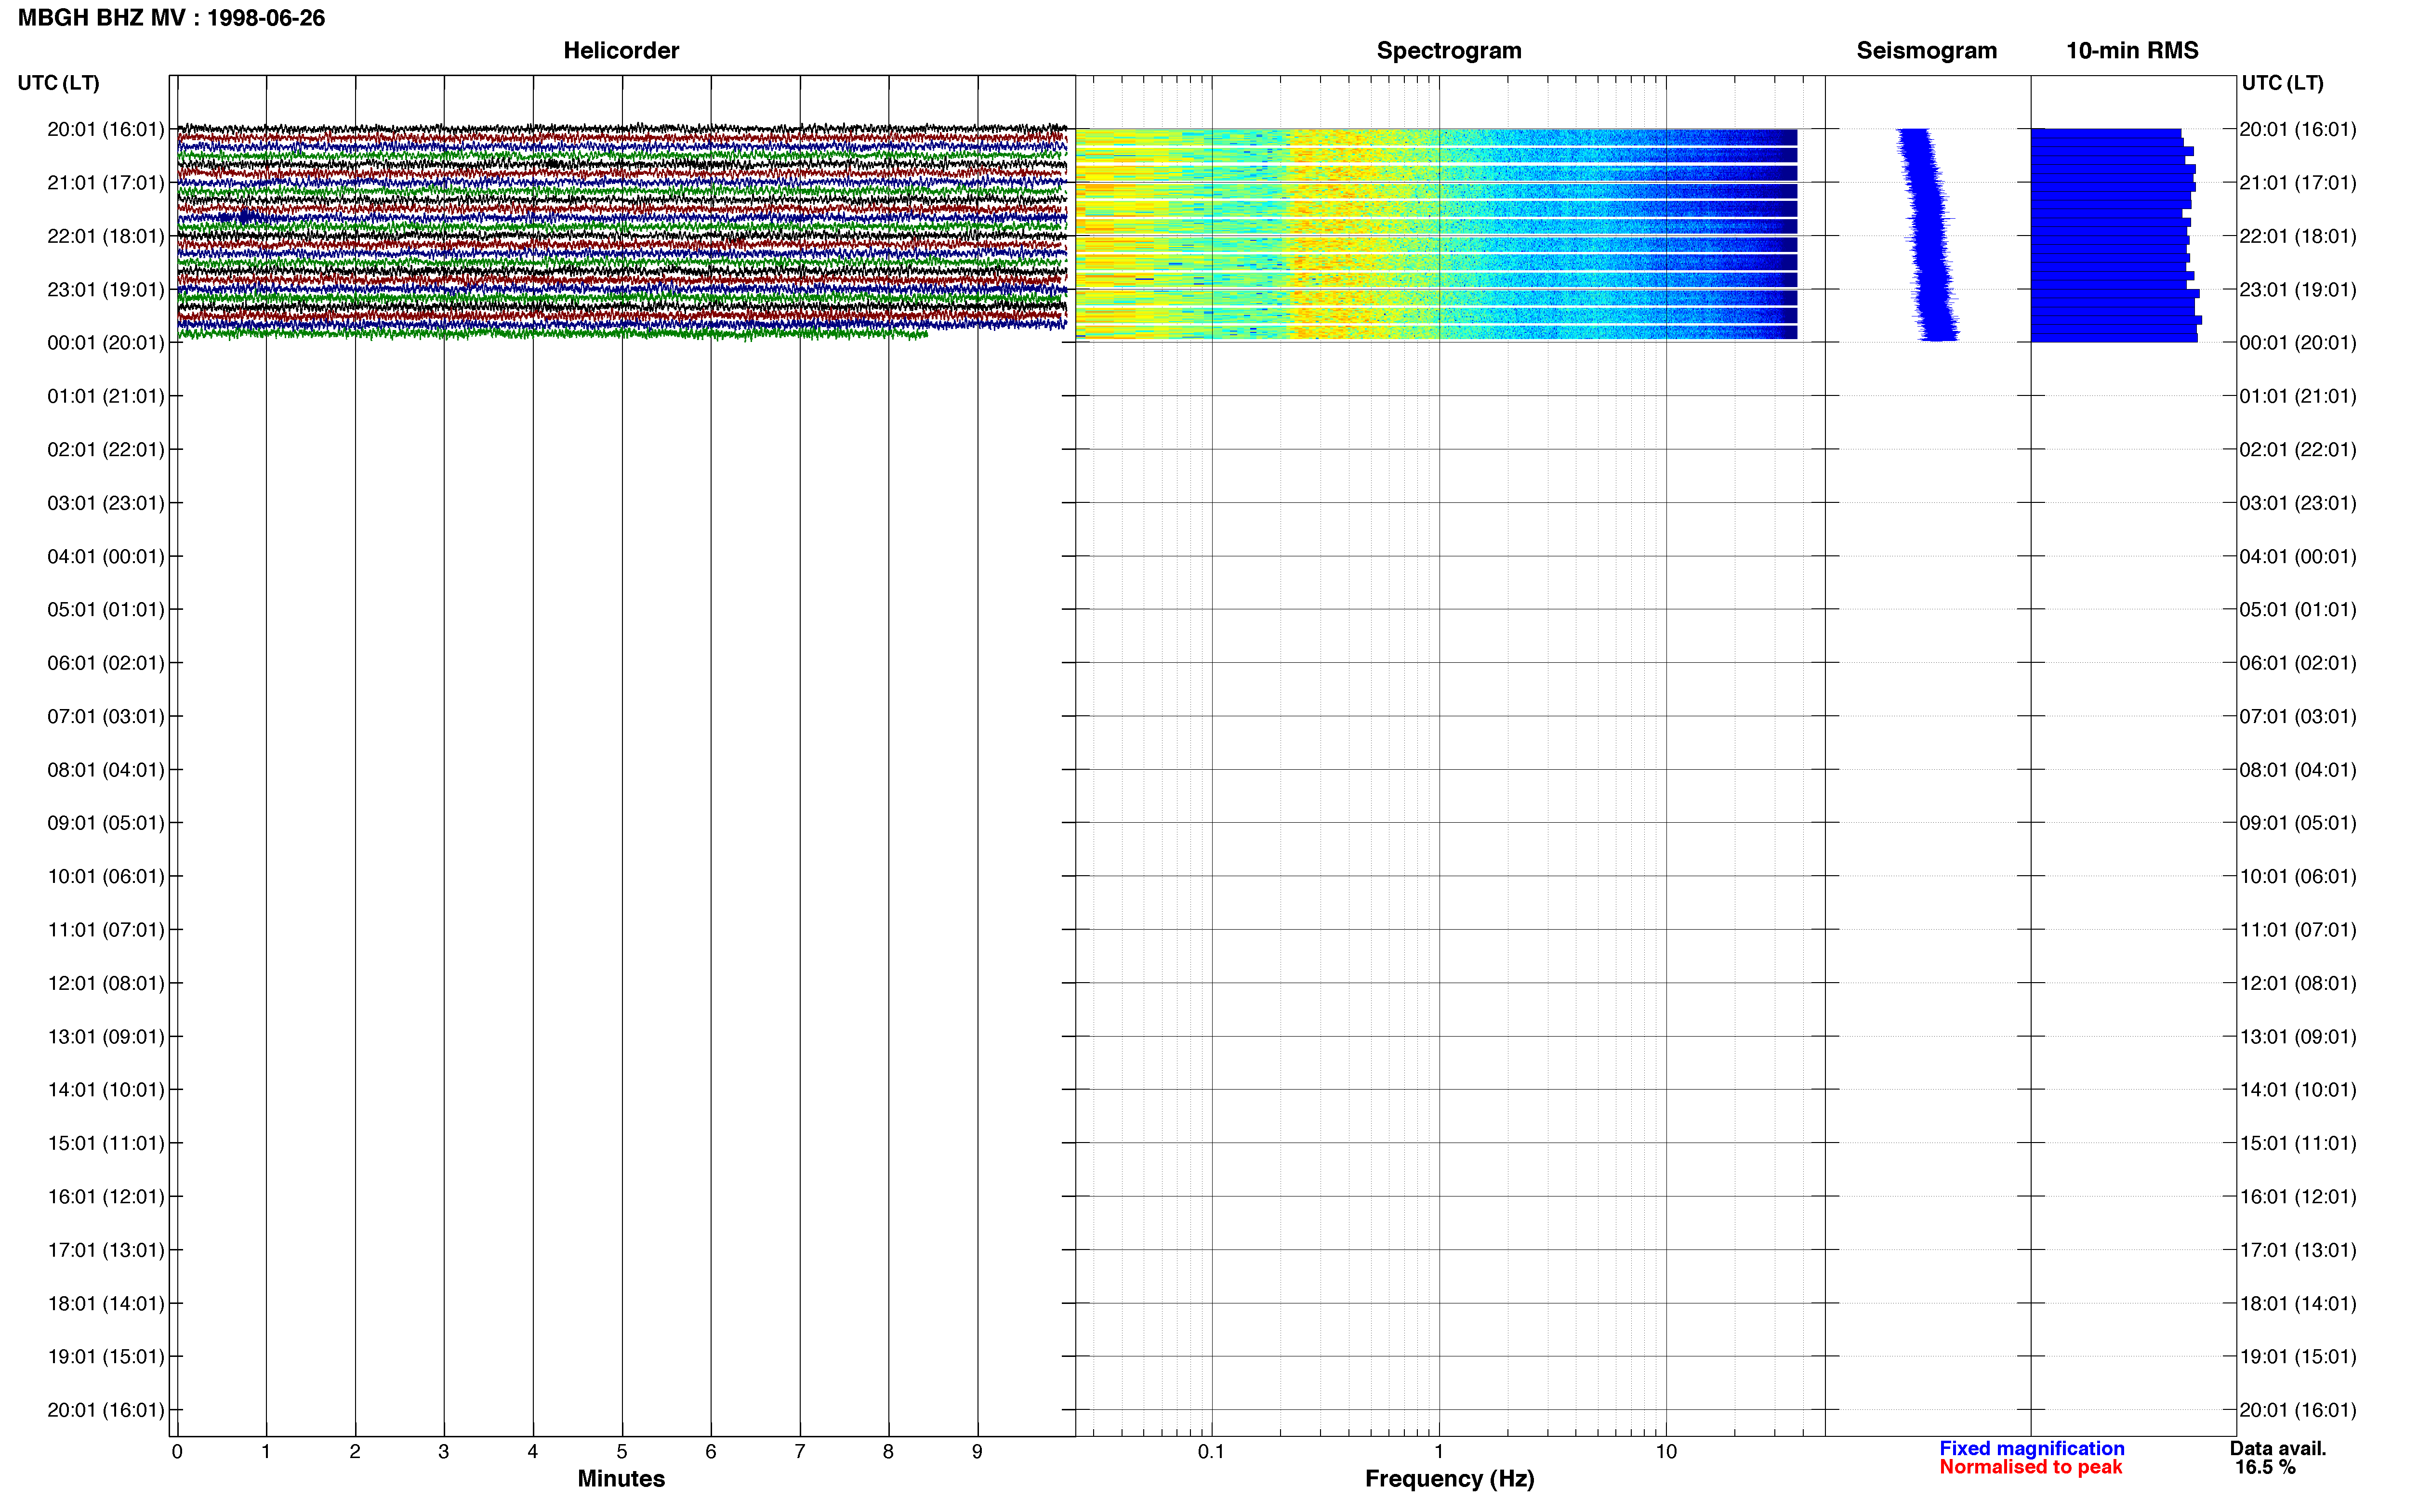Click the 'Minutes' x-axis label
This screenshot has height=1512, width=2418.
click(x=621, y=1478)
